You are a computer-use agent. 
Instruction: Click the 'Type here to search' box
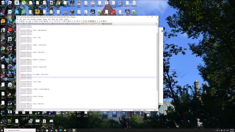point(20,131)
